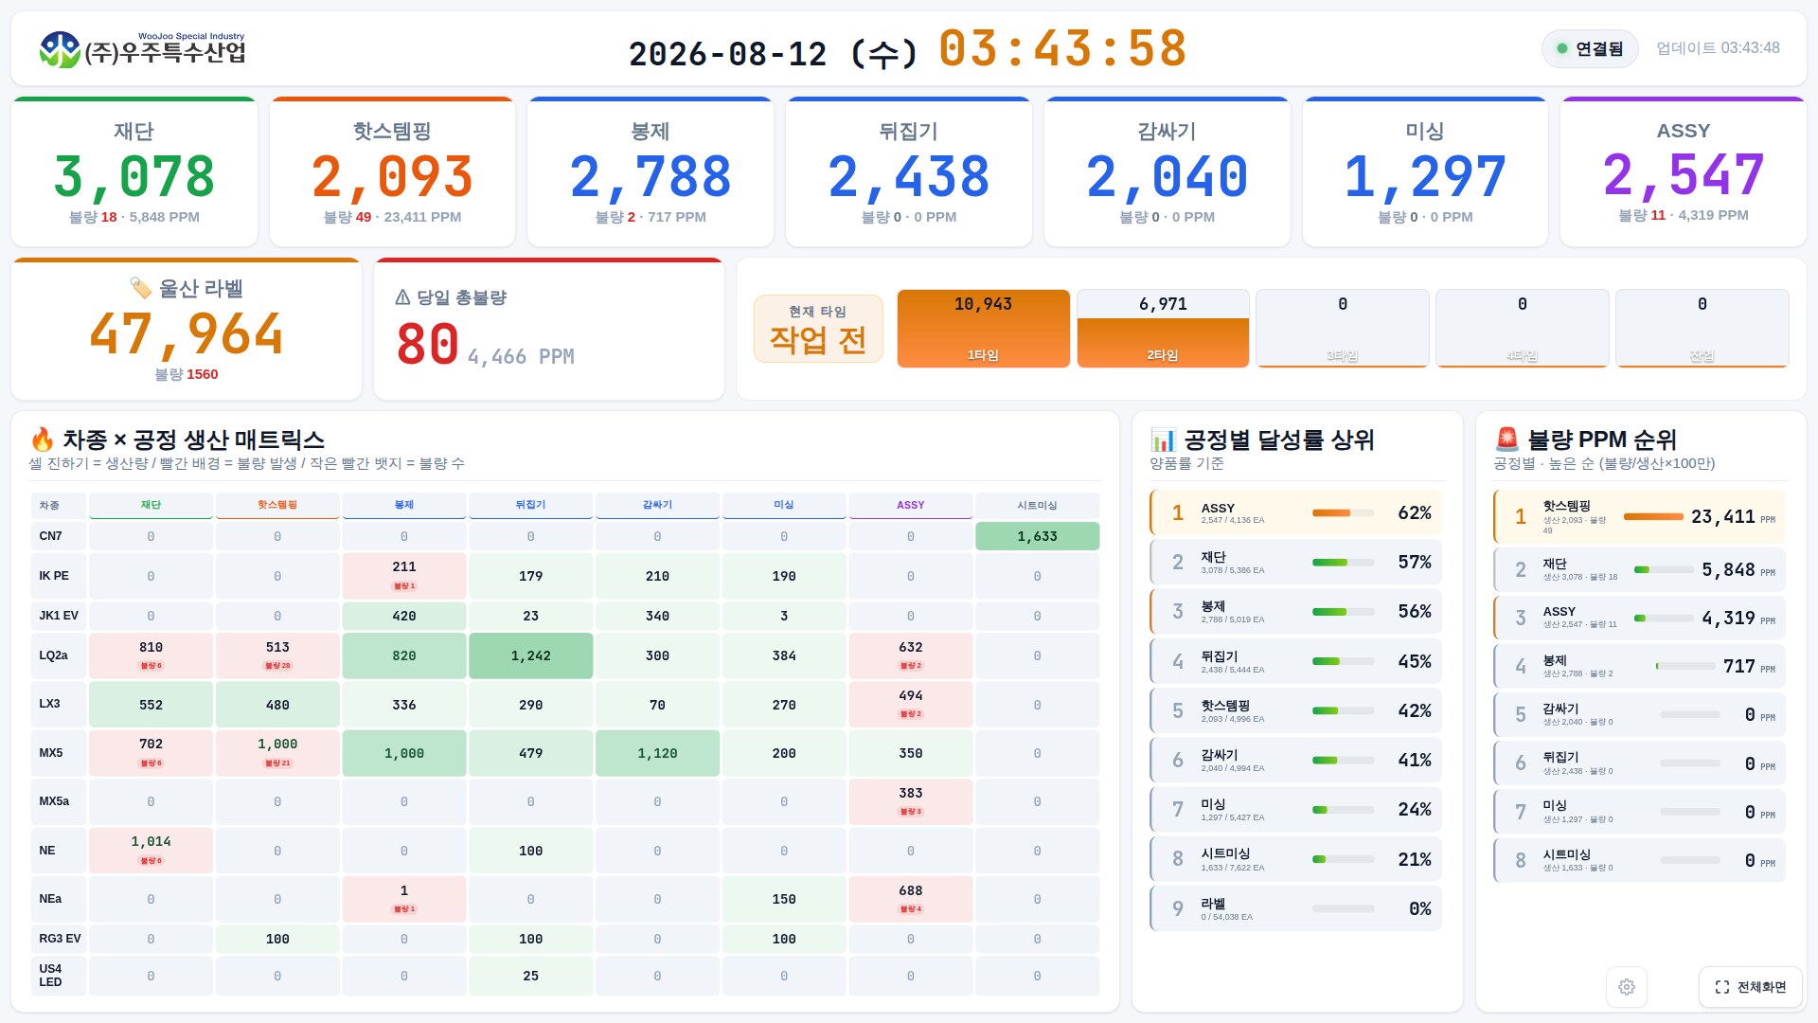This screenshot has height=1023, width=1818.
Task: Click the date 2026-08-12 (수)
Action: [x=774, y=54]
